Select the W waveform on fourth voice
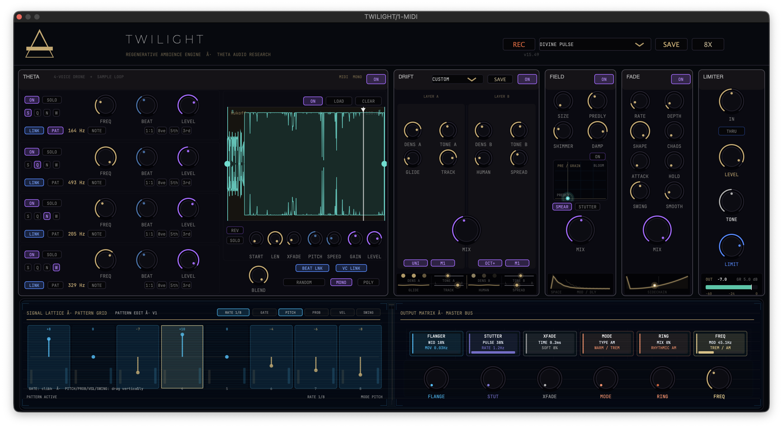This screenshot has width=783, height=428. tap(56, 268)
